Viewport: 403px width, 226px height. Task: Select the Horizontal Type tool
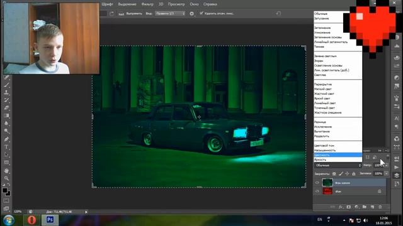[x=6, y=147]
